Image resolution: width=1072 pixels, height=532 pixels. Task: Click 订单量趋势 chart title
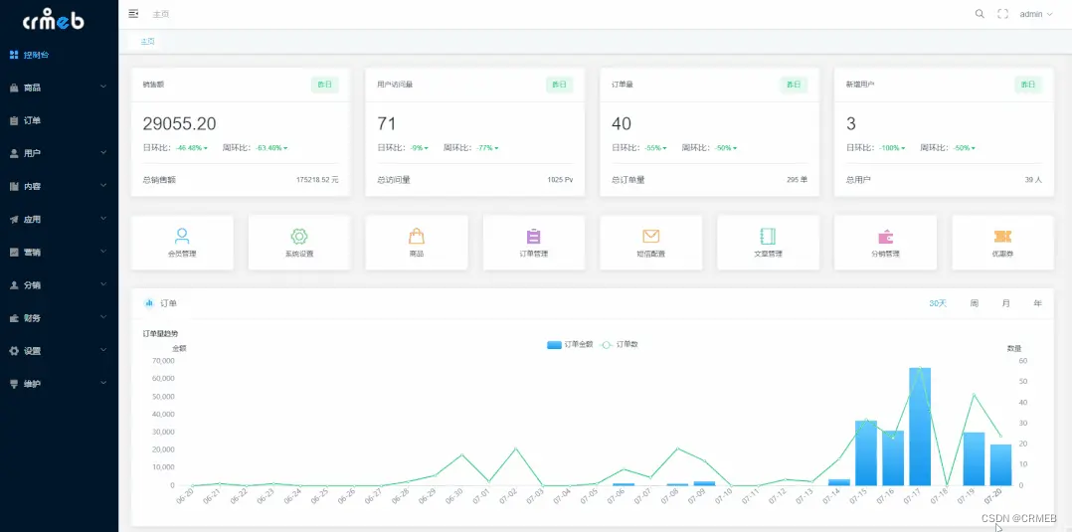[160, 334]
